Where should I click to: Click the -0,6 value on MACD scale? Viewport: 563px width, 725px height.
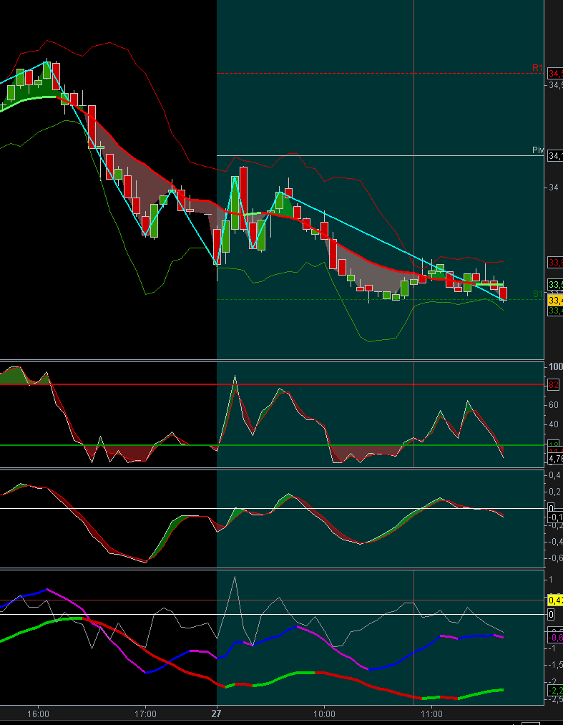[x=555, y=558]
